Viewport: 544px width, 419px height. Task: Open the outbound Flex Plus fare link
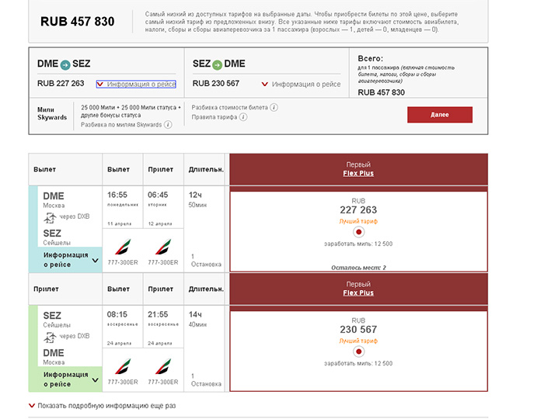click(358, 173)
